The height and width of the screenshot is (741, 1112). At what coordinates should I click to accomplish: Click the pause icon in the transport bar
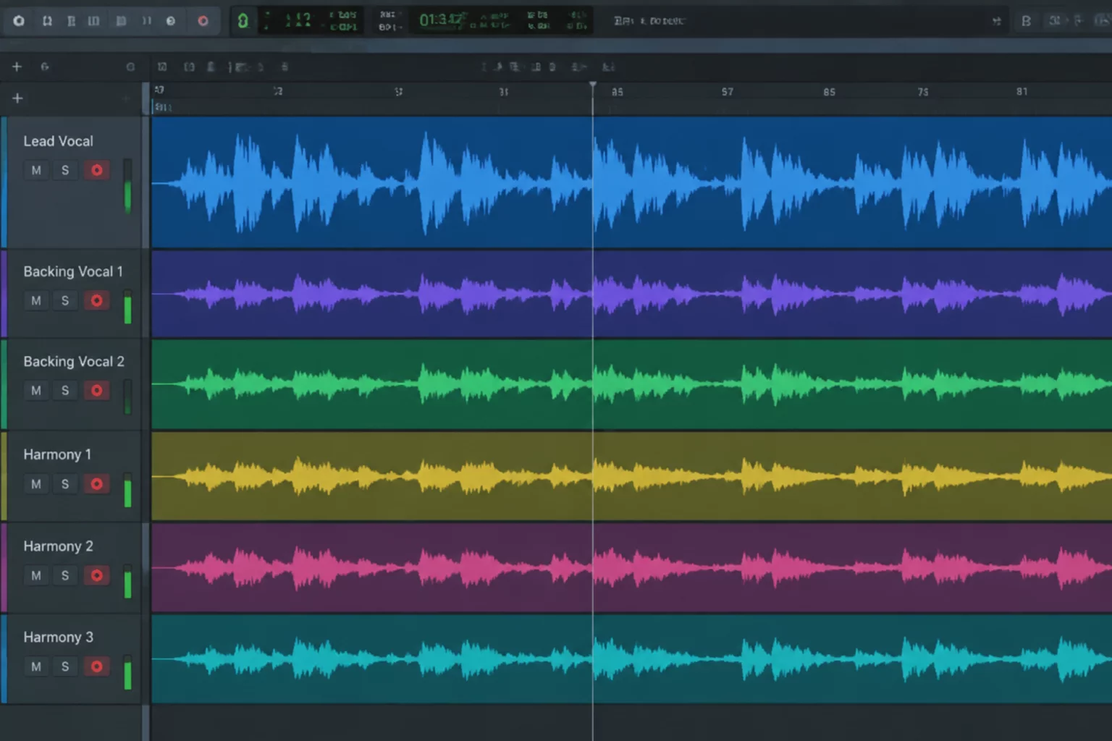(x=147, y=21)
